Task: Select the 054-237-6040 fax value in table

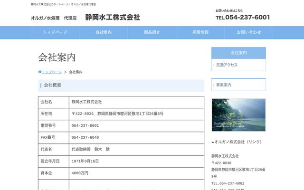Action: tap(136, 138)
